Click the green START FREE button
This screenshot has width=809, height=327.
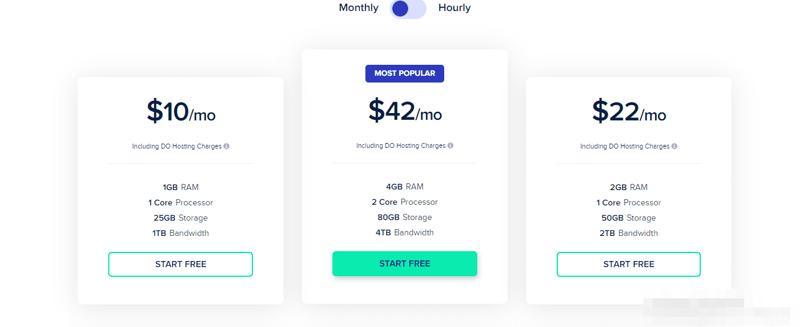pos(405,263)
